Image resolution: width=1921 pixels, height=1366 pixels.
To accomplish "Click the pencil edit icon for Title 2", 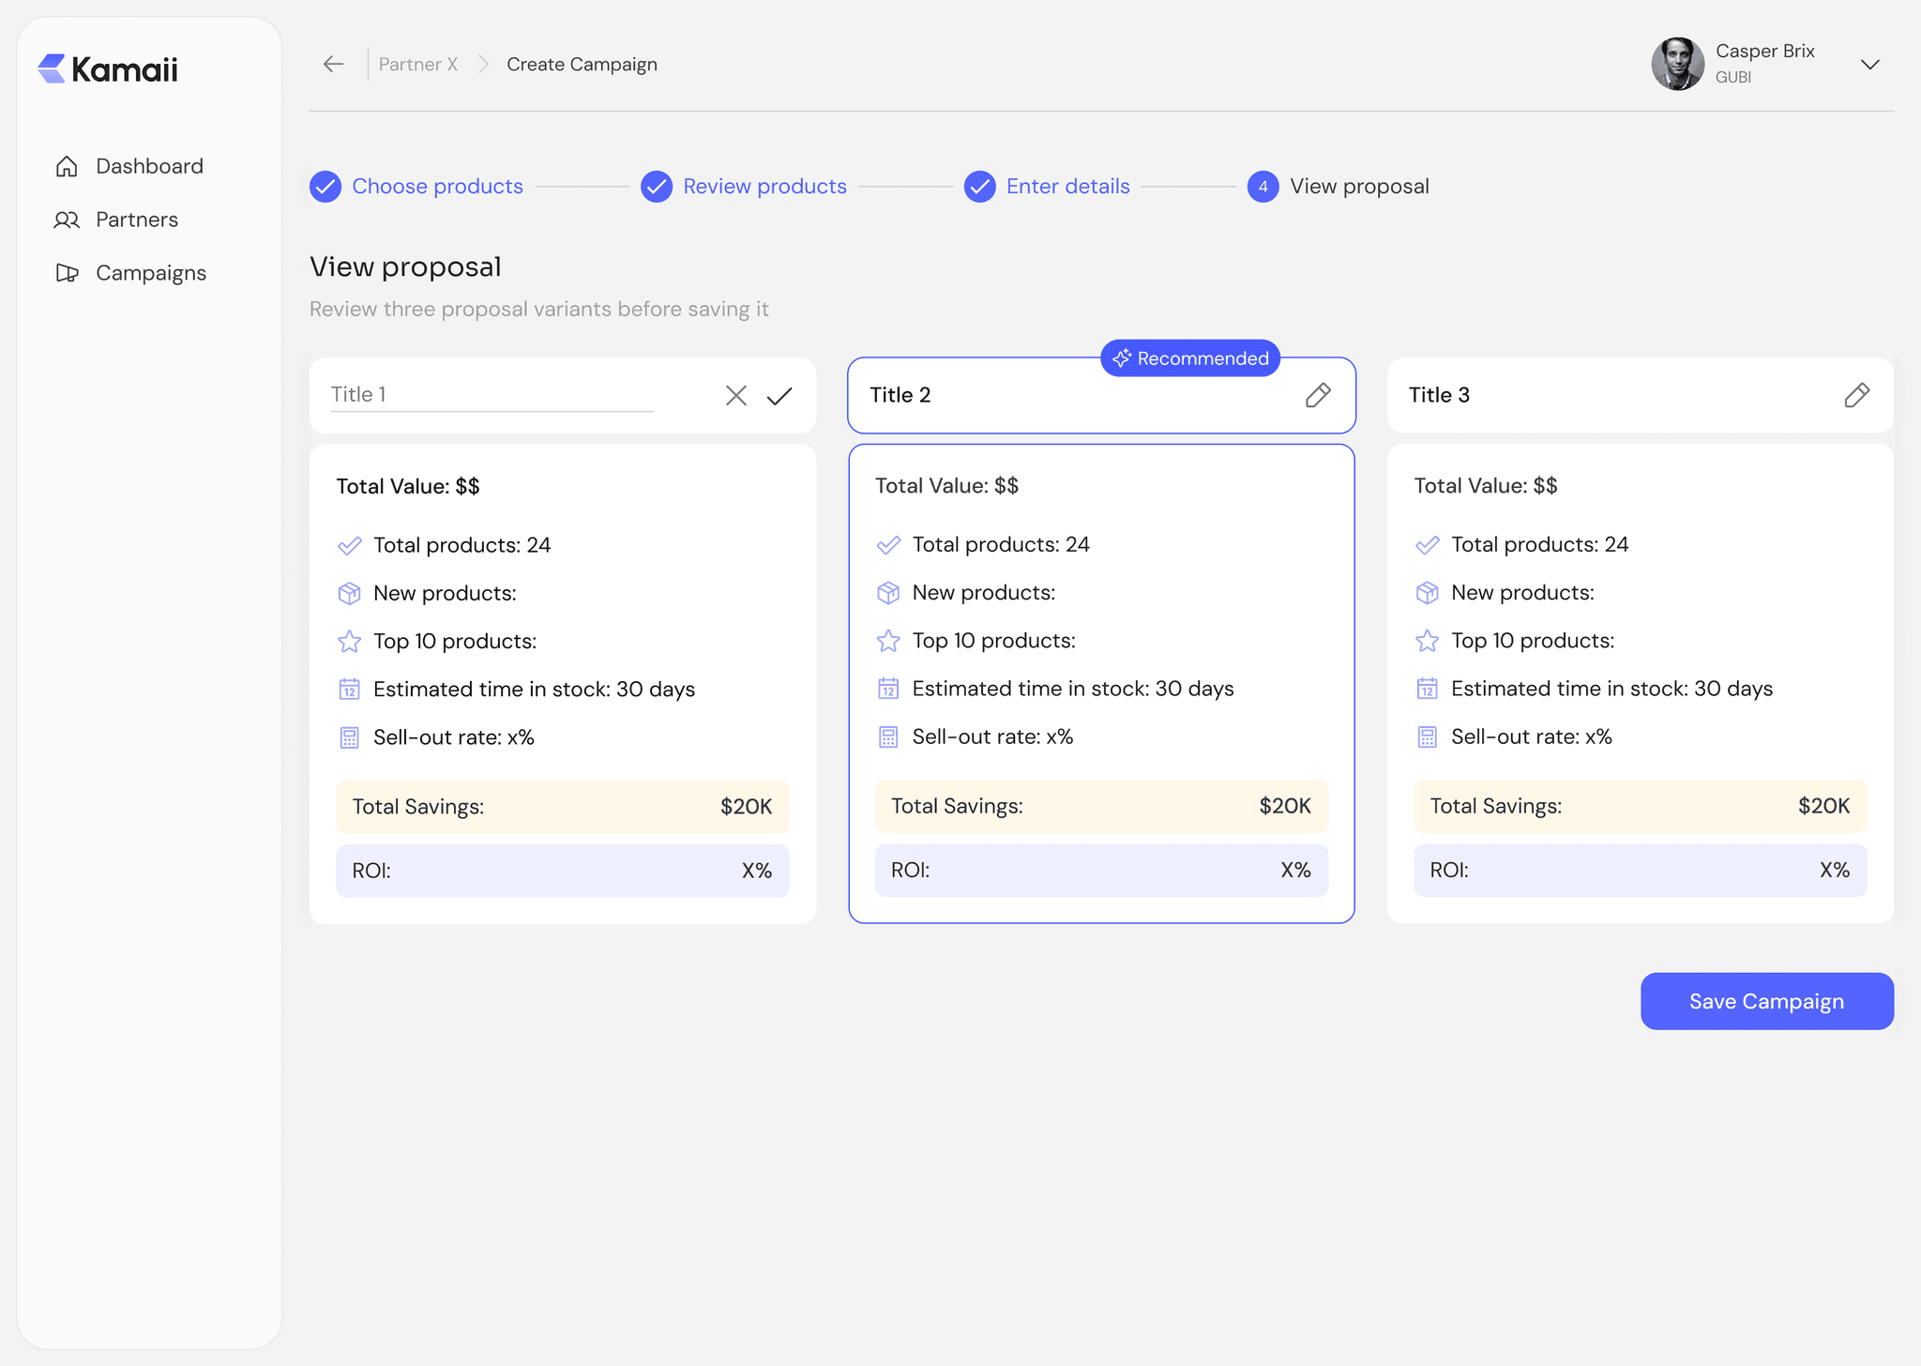I will click(x=1318, y=395).
